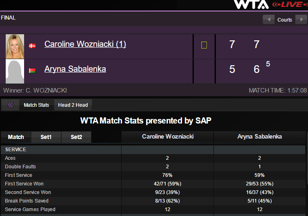
Task: Click the previous court left arrow
Action: click(268, 20)
